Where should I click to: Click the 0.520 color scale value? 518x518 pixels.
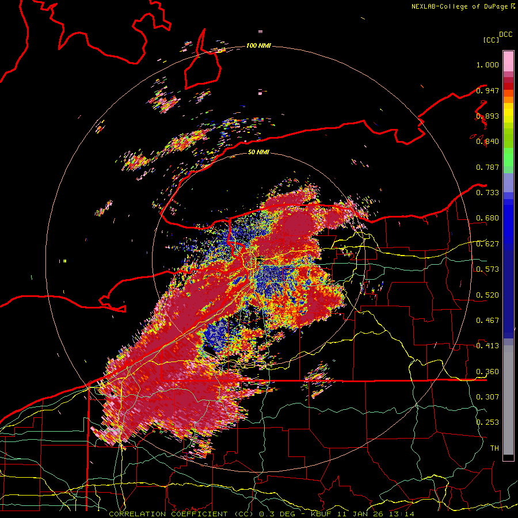487,295
